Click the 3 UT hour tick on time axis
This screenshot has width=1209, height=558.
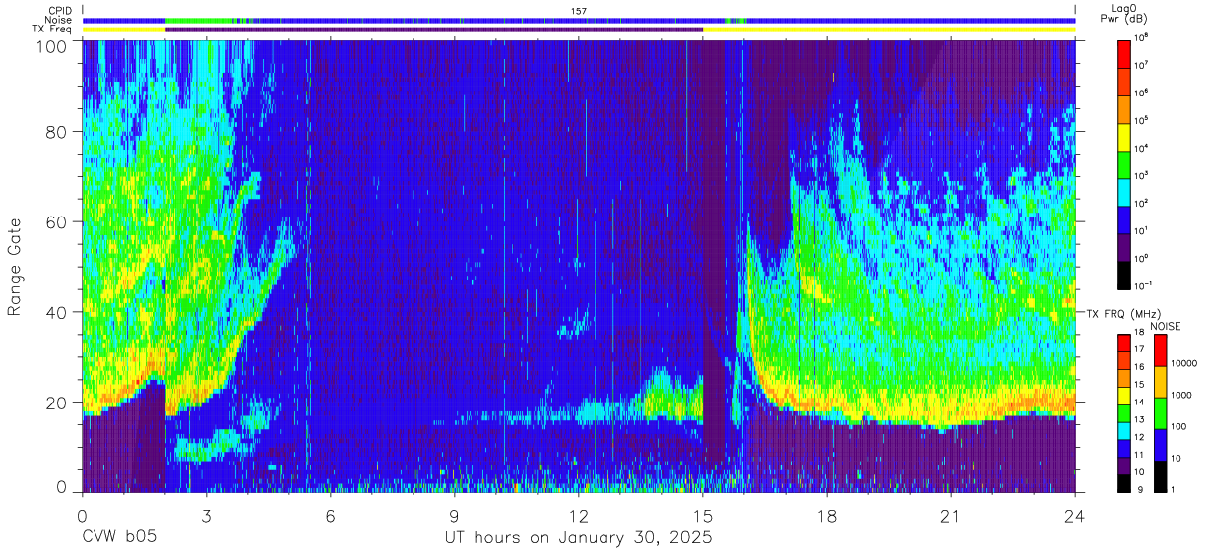point(206,516)
